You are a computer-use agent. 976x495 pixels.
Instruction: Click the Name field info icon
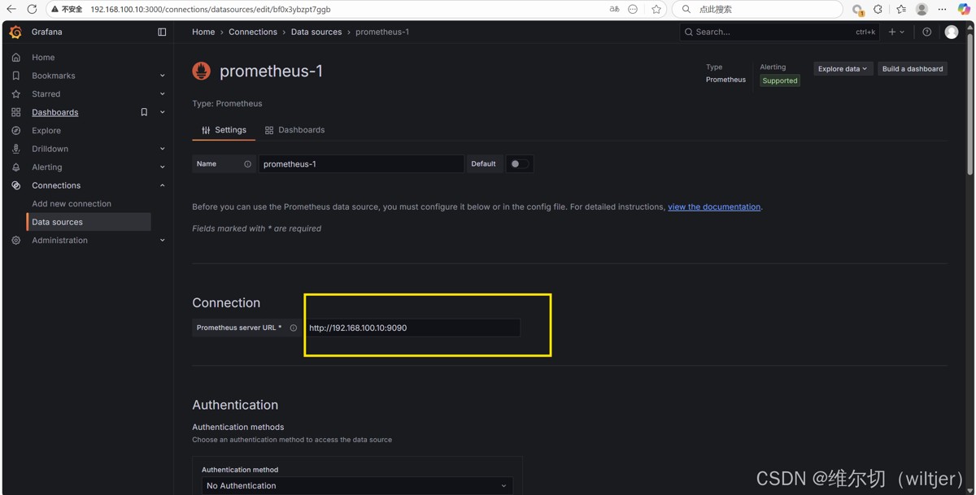[247, 164]
